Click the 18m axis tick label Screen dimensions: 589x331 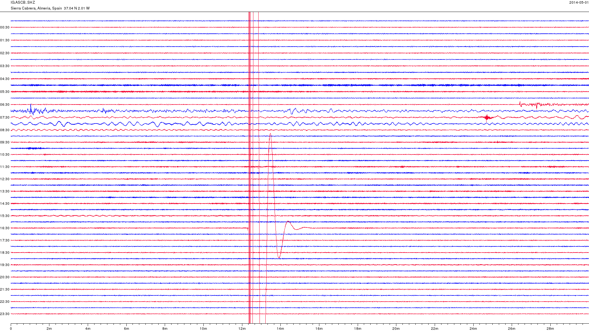click(358, 329)
